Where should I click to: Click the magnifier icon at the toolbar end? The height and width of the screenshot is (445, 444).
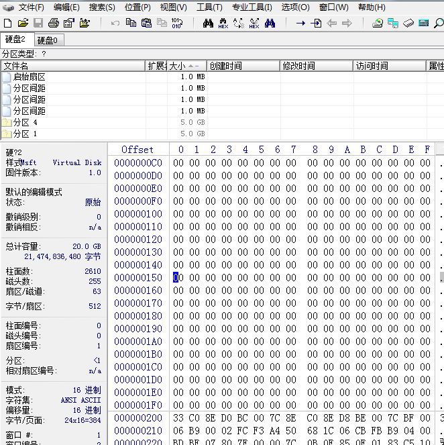(x=439, y=23)
